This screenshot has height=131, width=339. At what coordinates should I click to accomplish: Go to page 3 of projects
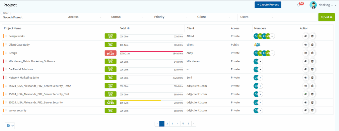[x=172, y=124]
